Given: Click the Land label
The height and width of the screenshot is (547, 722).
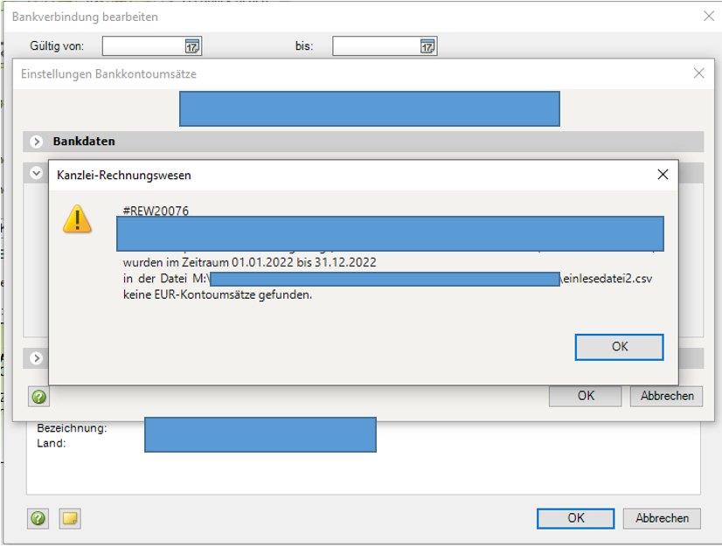Looking at the screenshot, I should pos(51,443).
